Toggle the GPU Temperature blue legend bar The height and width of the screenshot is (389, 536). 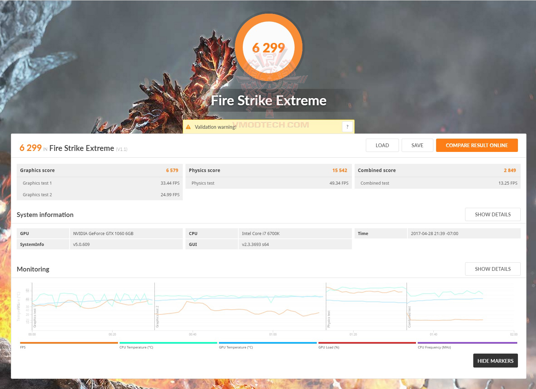pyautogui.click(x=268, y=343)
